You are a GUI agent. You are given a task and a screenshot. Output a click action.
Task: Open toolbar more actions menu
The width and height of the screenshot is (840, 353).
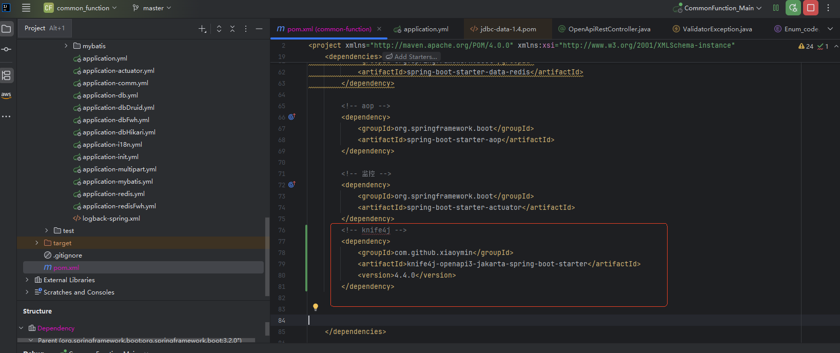828,8
